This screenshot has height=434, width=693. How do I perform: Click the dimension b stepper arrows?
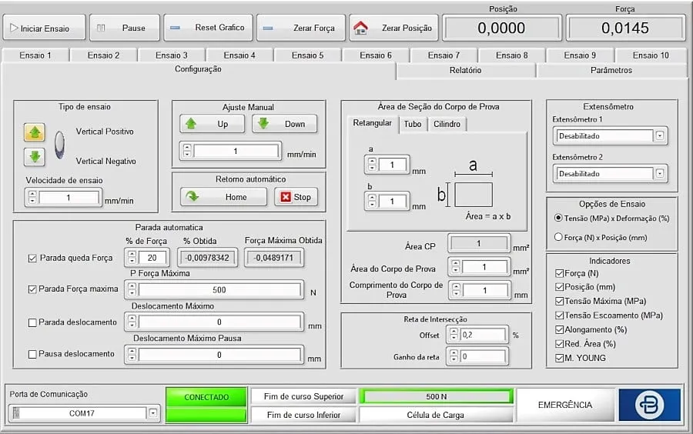372,202
